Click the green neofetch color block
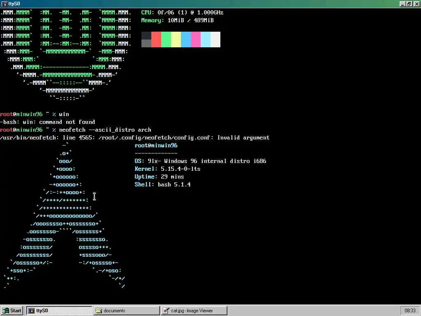The width and height of the screenshot is (421, 316). click(x=166, y=39)
